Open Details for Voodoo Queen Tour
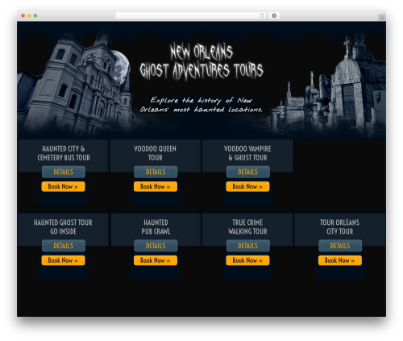This screenshot has width=403, height=341. click(x=156, y=172)
